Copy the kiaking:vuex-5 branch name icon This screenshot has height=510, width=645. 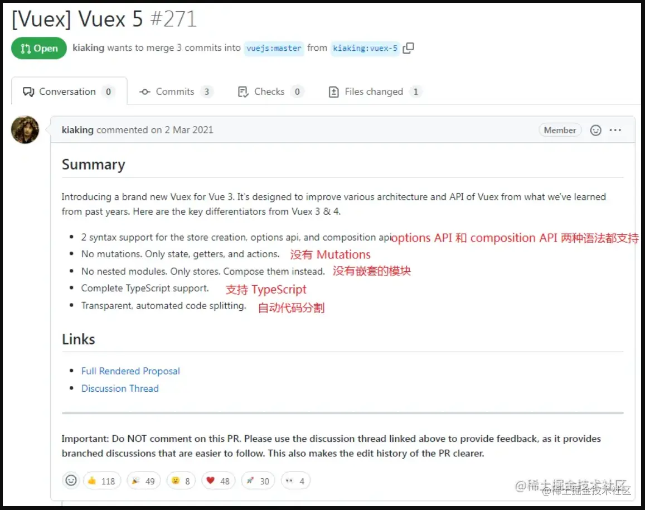coord(408,48)
